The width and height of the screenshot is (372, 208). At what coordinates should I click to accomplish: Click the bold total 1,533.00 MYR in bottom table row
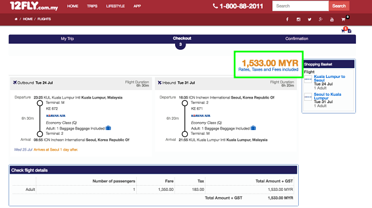click(x=280, y=198)
